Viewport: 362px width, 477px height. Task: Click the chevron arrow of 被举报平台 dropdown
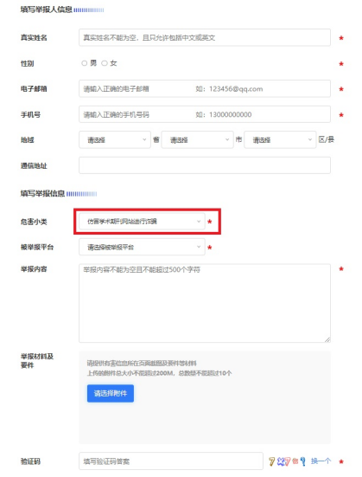(x=199, y=247)
